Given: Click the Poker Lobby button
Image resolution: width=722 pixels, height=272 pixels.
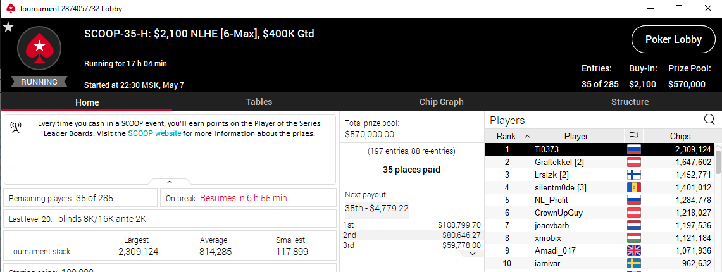Looking at the screenshot, I should pyautogui.click(x=673, y=39).
